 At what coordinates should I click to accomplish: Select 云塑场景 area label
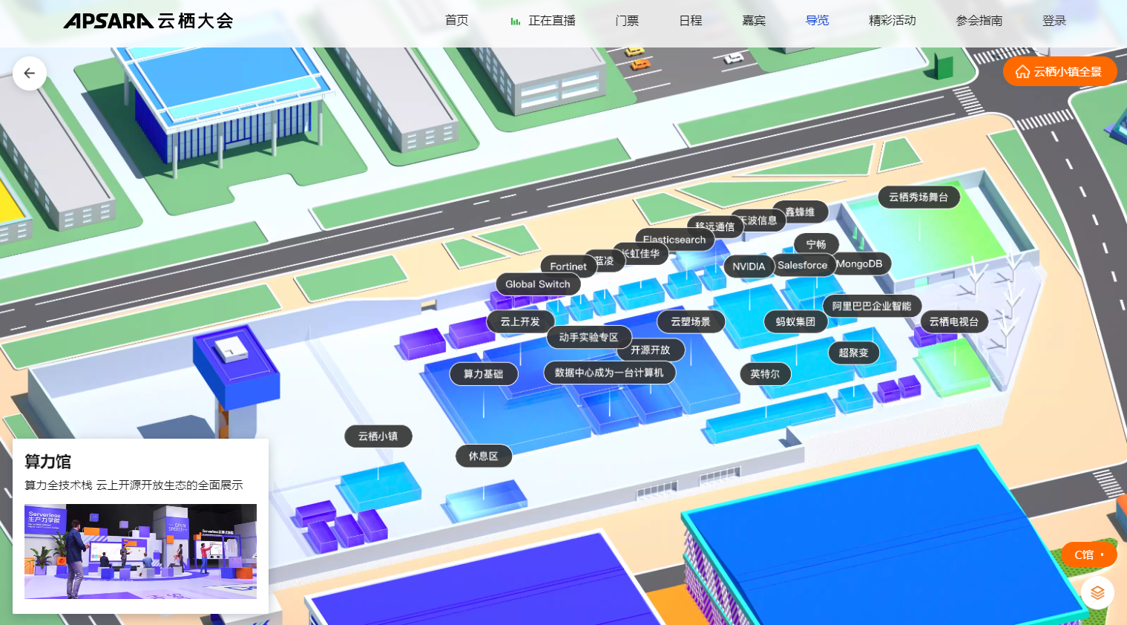[691, 321]
